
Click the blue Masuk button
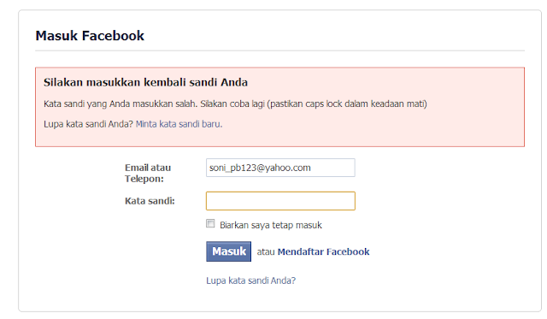[x=228, y=251]
